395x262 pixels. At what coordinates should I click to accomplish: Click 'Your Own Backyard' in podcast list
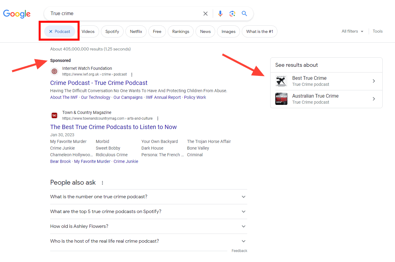(160, 141)
